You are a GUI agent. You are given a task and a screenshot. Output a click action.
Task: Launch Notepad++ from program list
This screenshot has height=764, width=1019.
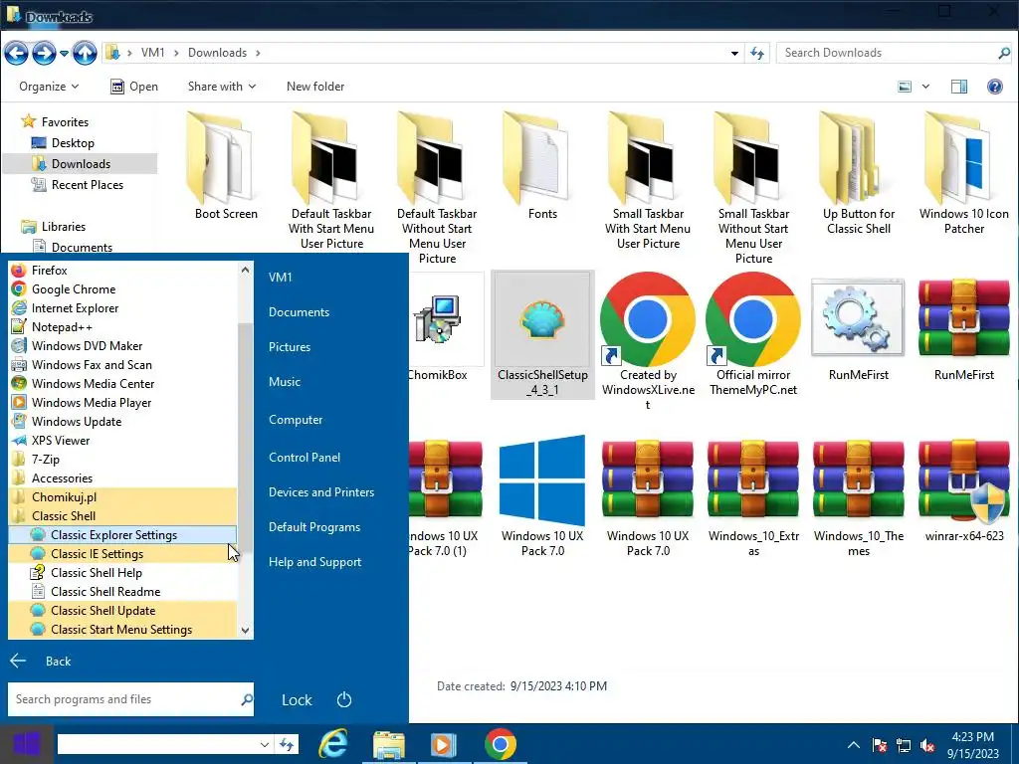pyautogui.click(x=122, y=326)
